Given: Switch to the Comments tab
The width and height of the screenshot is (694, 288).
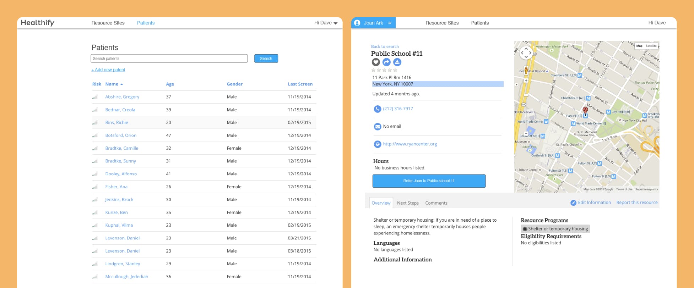Looking at the screenshot, I should pos(436,203).
